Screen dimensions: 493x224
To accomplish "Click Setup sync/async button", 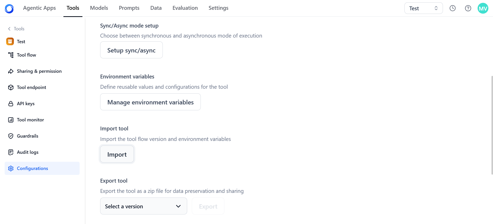I will coord(131,50).
